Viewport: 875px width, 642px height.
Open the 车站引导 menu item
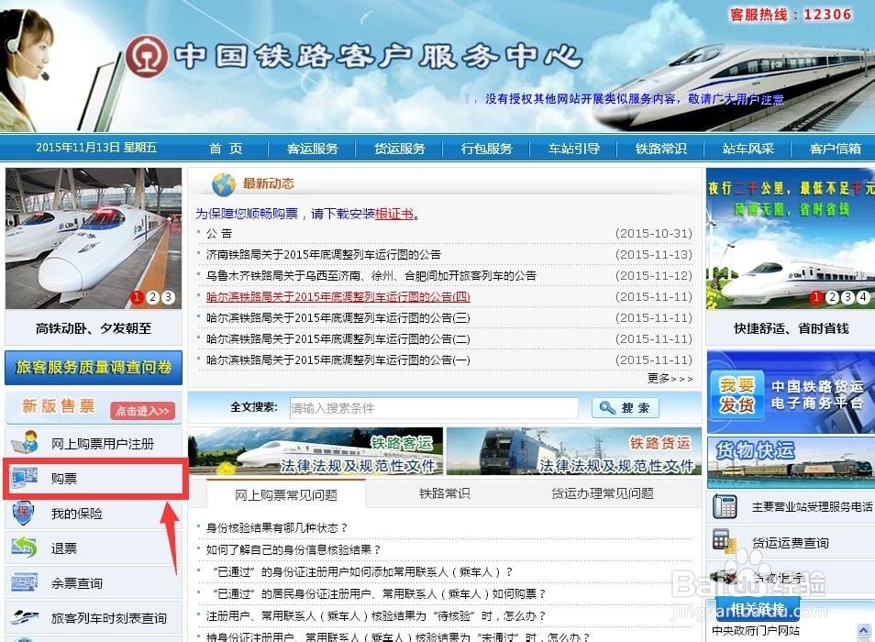click(574, 149)
